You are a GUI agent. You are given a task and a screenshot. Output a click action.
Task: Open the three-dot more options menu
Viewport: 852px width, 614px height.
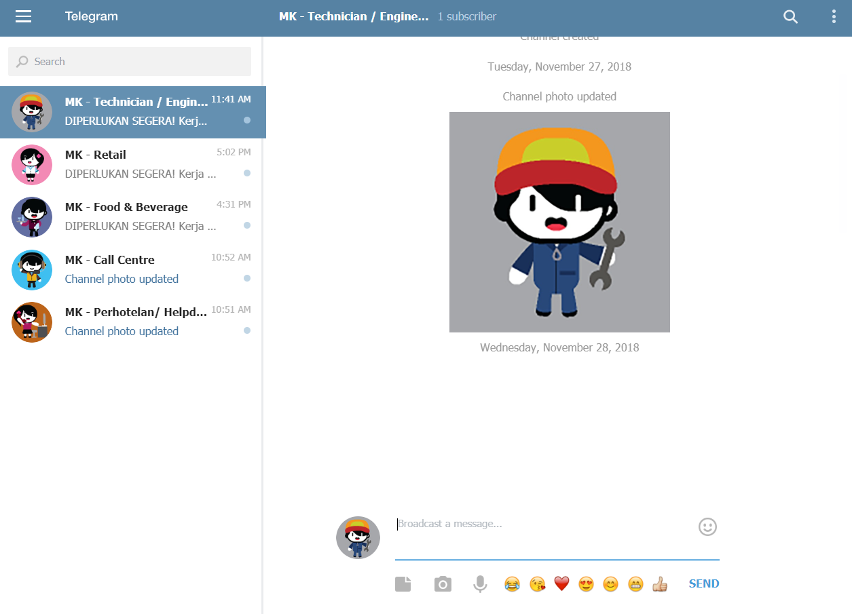(x=834, y=17)
